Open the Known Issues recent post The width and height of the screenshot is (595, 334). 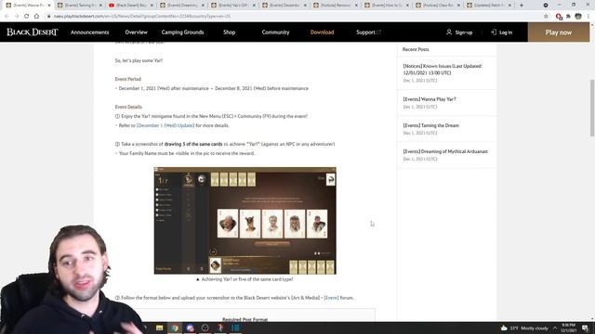pos(443,70)
